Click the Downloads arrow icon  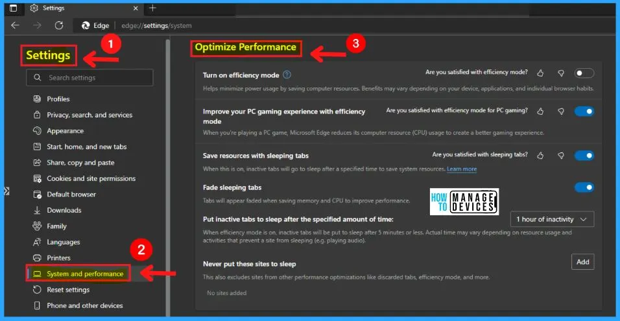click(37, 210)
